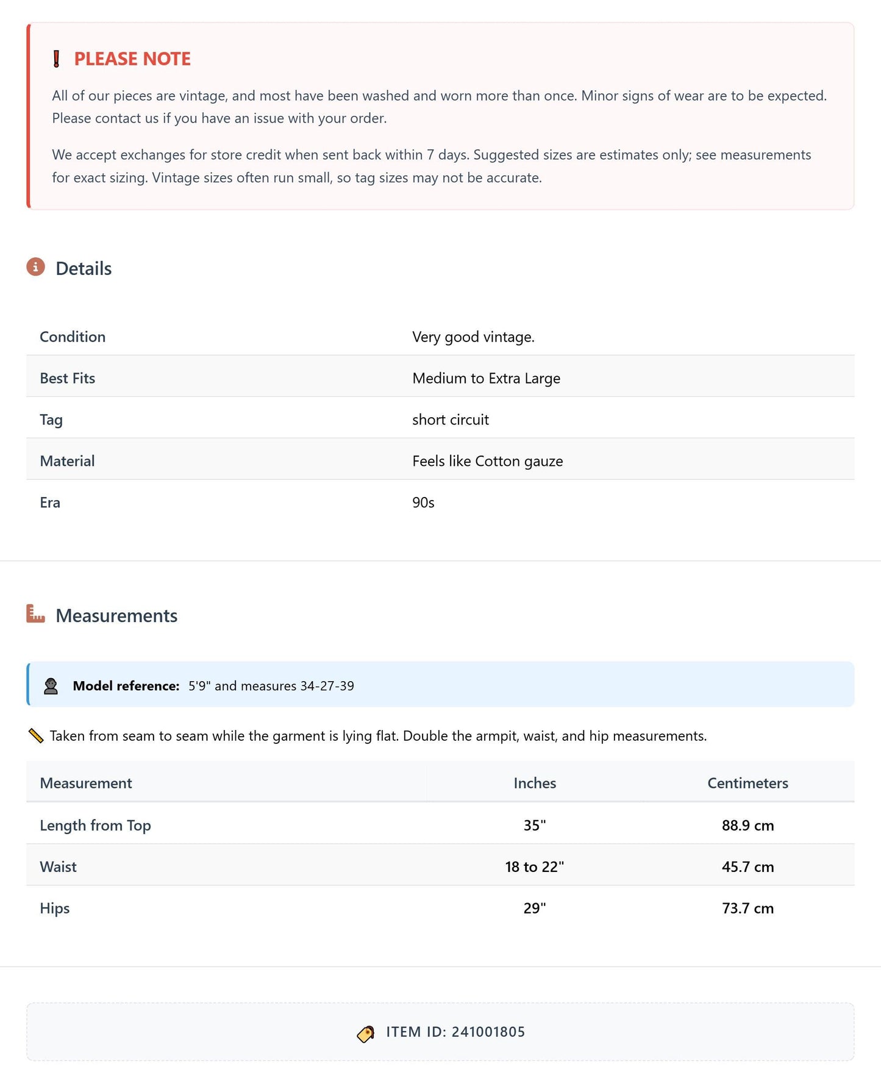The image size is (881, 1083).
Task: Select the PLEASE NOTE heading
Action: pyautogui.click(x=132, y=59)
